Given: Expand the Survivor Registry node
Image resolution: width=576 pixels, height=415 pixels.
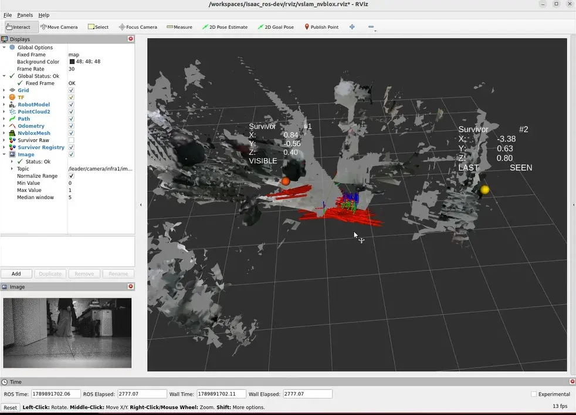Looking at the screenshot, I should (4, 147).
